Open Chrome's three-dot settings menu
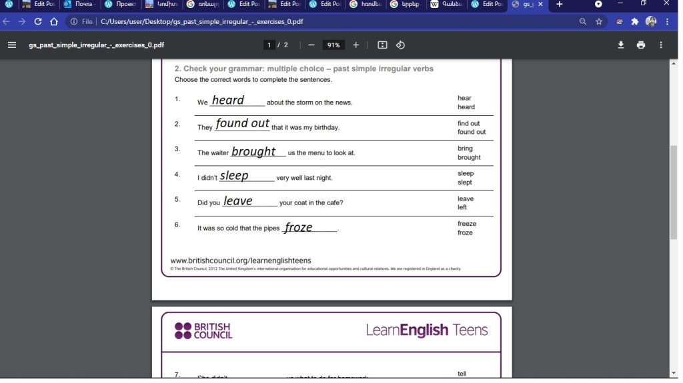 pyautogui.click(x=668, y=21)
